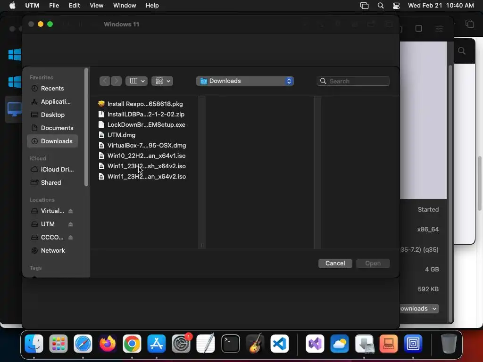Select the monitor-icon VM in UTM sidebar
This screenshot has width=483, height=362.
pyautogui.click(x=14, y=109)
